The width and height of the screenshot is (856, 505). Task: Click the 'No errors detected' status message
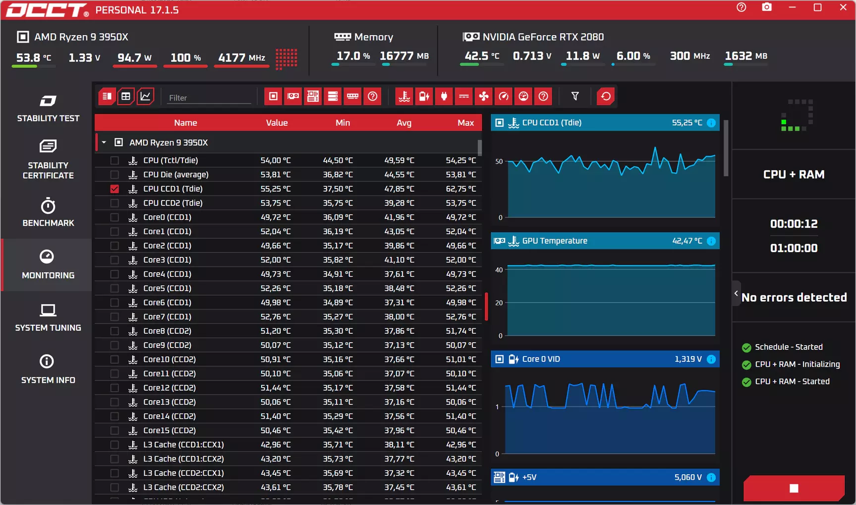pyautogui.click(x=794, y=298)
